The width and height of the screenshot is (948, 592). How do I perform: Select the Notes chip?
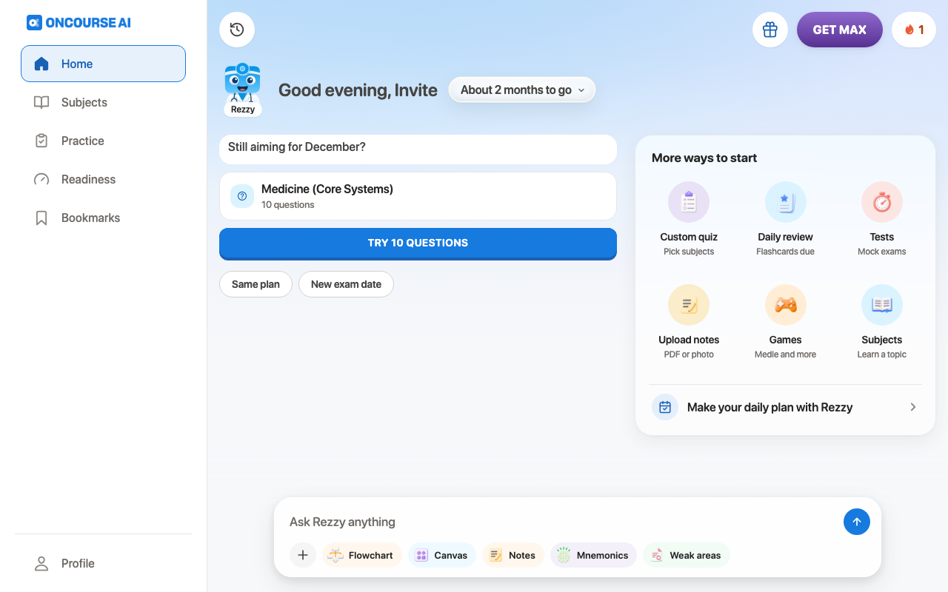(x=513, y=555)
